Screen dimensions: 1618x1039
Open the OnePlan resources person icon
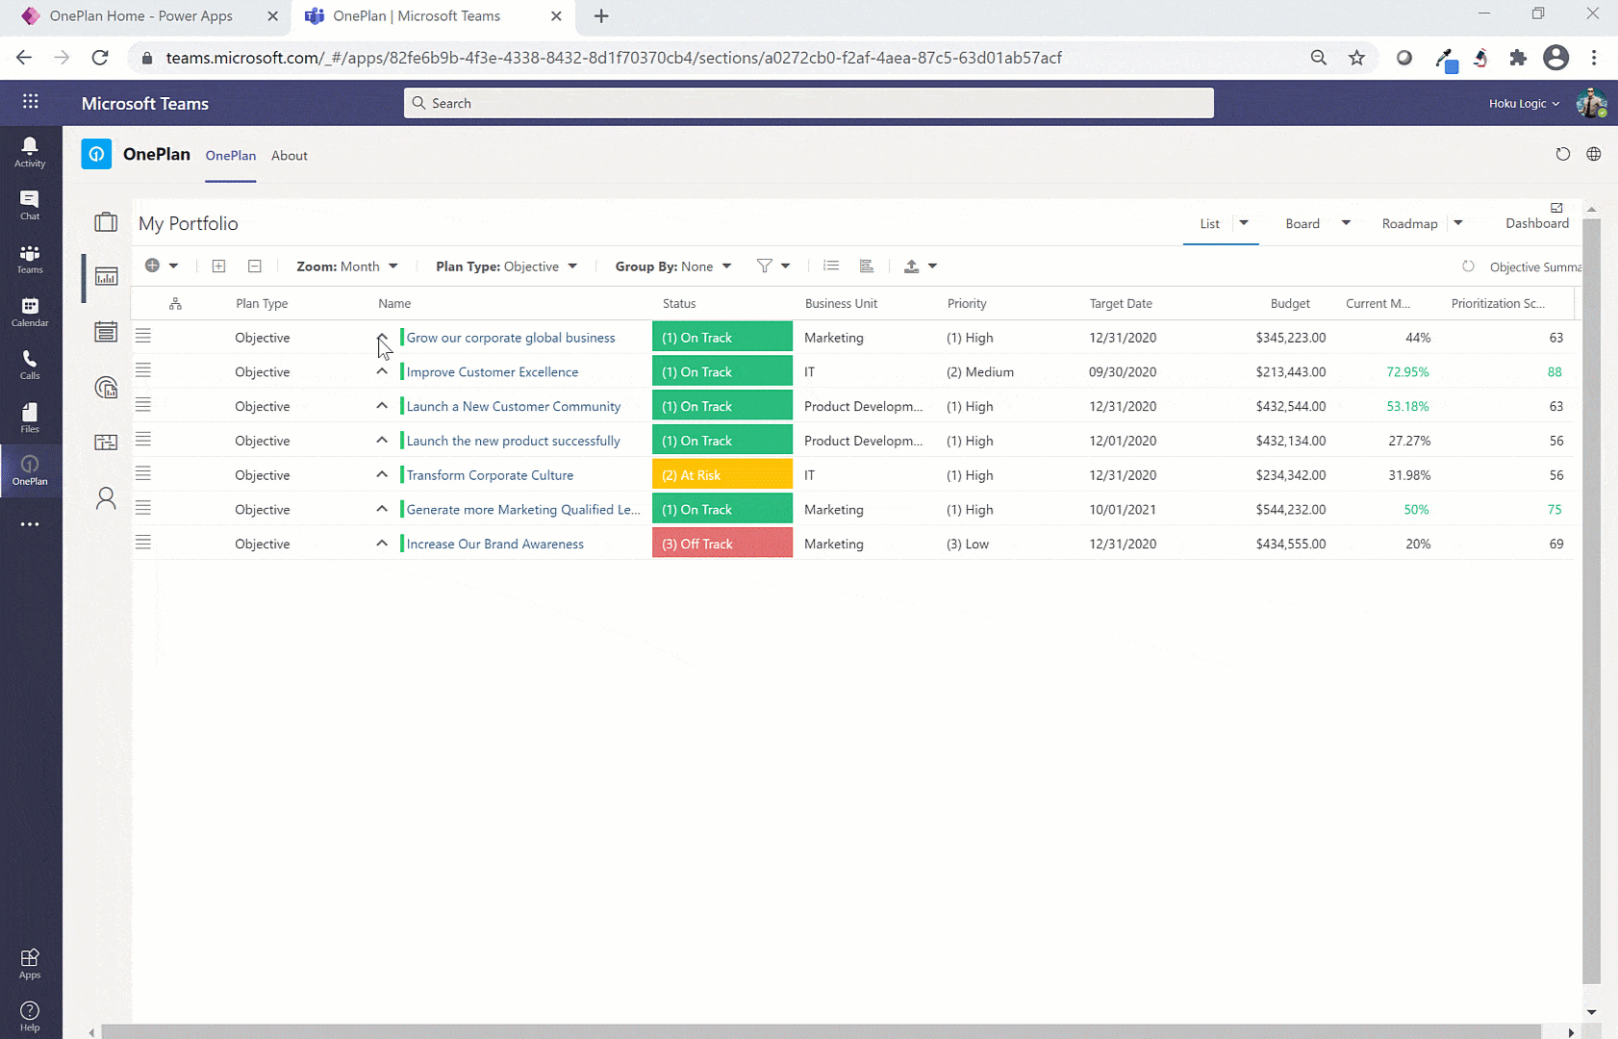click(x=106, y=497)
